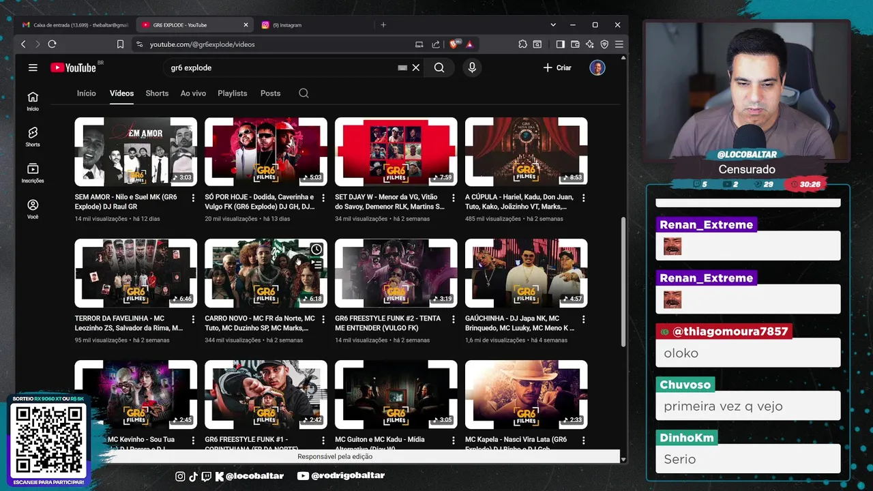Click the share icon in address bar
This screenshot has height=491, width=873.
click(x=436, y=44)
